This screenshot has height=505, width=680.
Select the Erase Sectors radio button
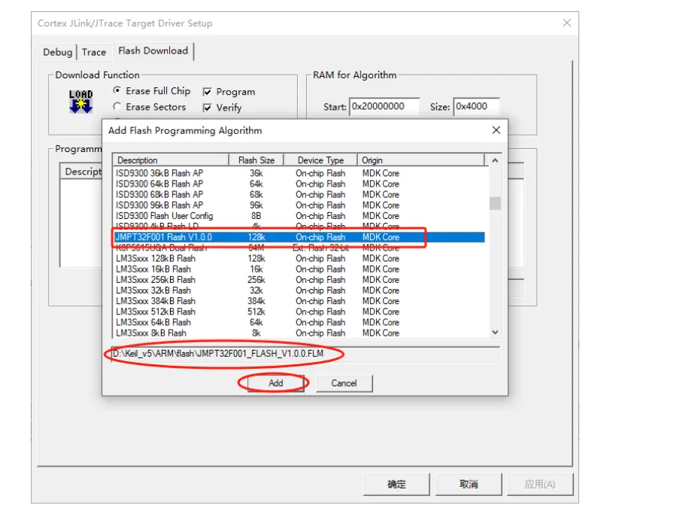click(117, 106)
